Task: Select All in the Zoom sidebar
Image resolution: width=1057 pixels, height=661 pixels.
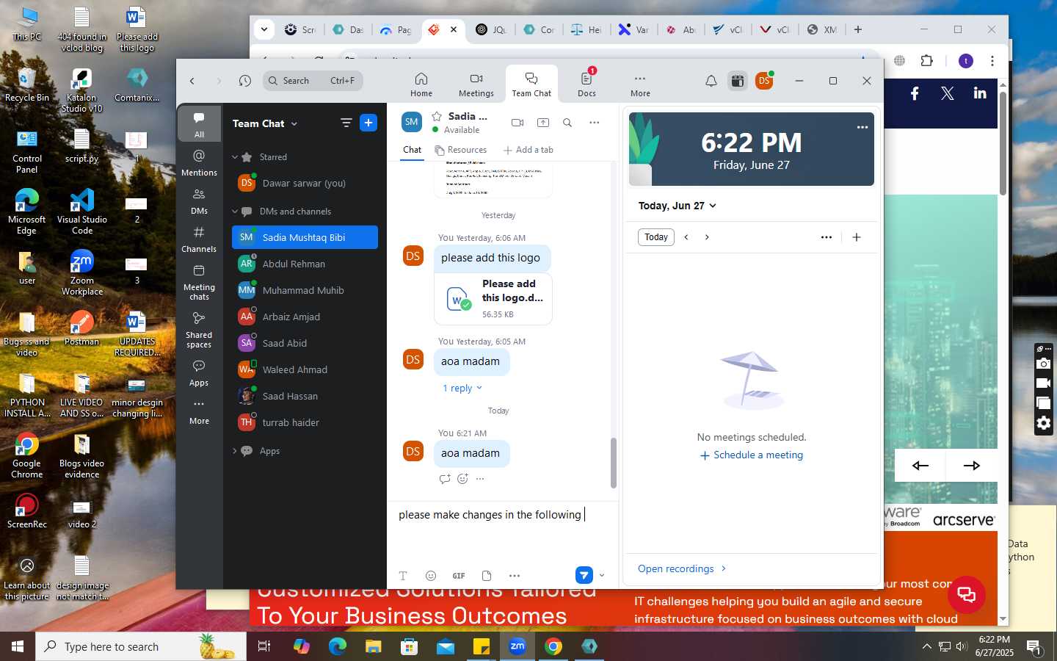Action: tap(199, 124)
